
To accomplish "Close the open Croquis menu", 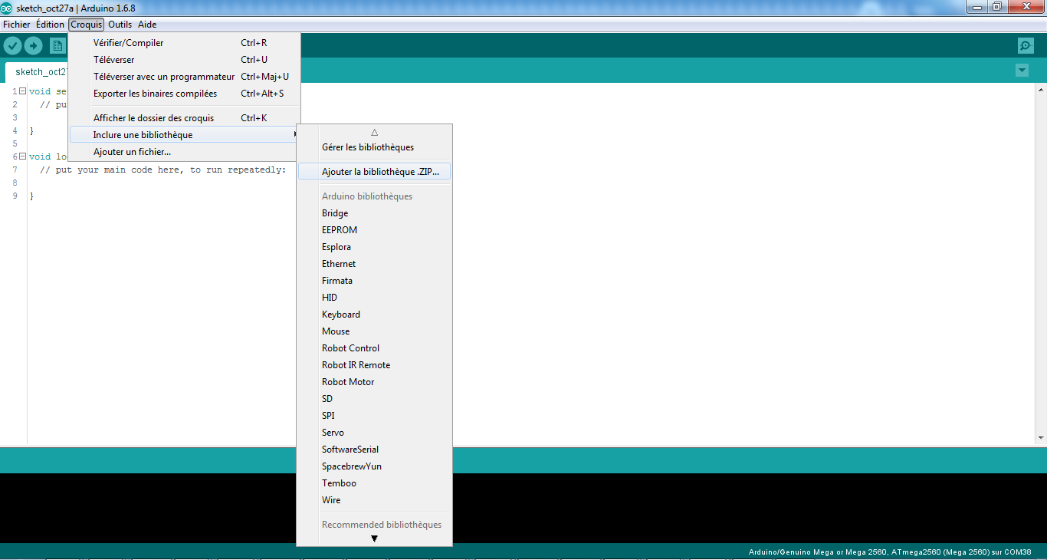I will click(87, 25).
